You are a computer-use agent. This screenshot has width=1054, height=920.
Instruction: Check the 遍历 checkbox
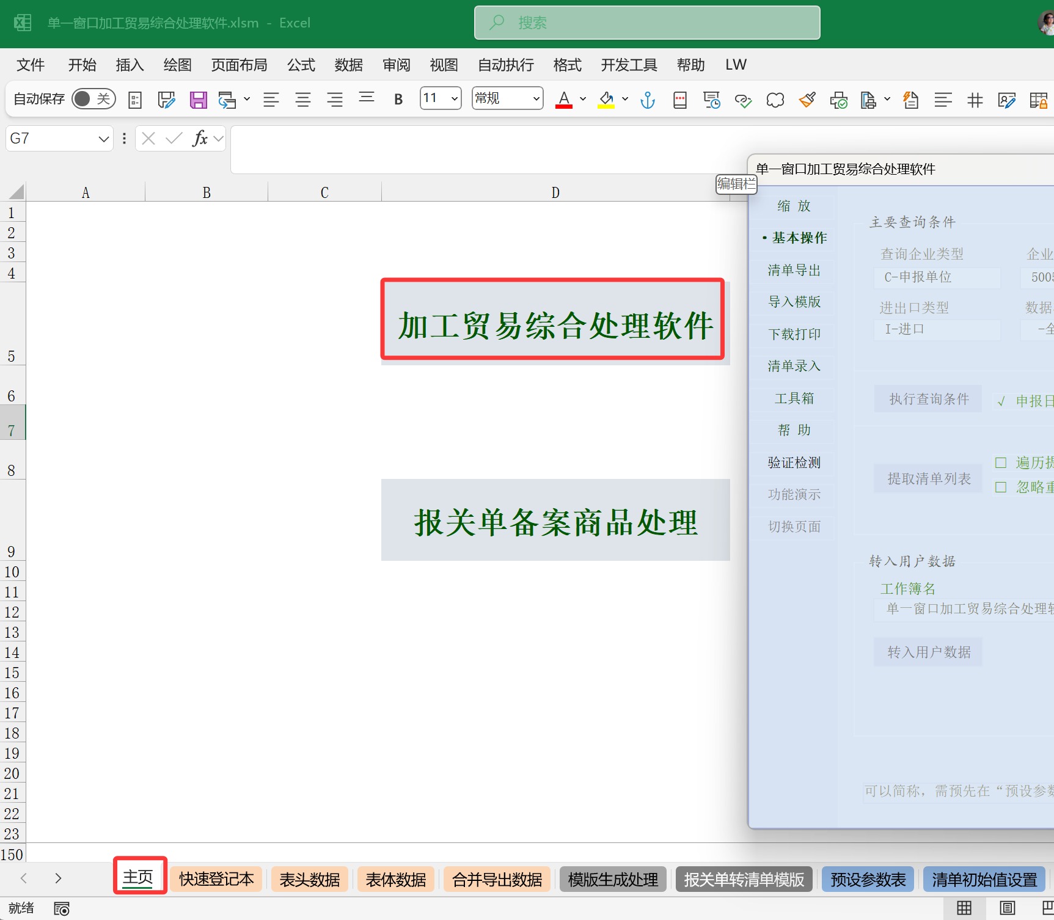click(1001, 462)
